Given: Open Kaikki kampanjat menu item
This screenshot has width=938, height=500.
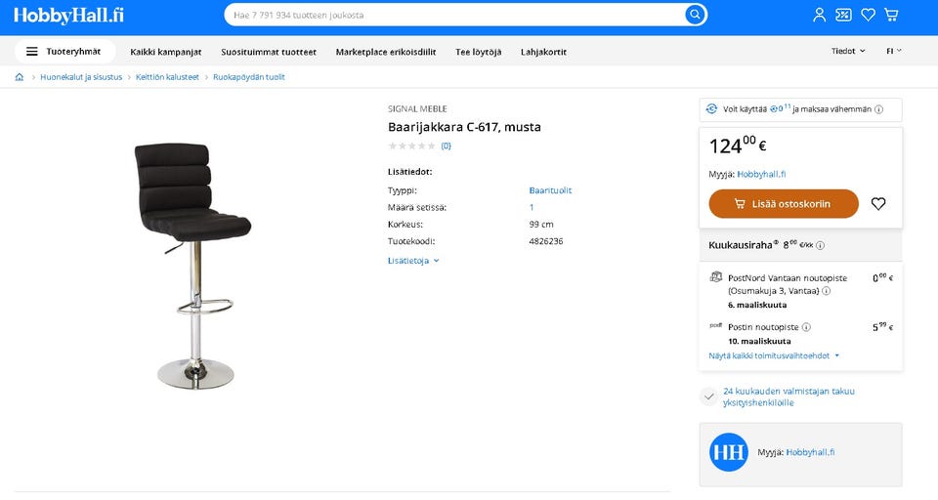Looking at the screenshot, I should [166, 52].
